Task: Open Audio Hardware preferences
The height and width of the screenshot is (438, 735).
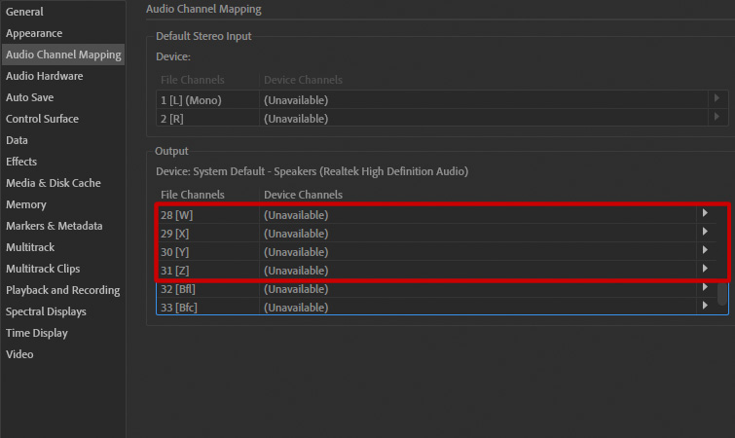Action: click(45, 76)
